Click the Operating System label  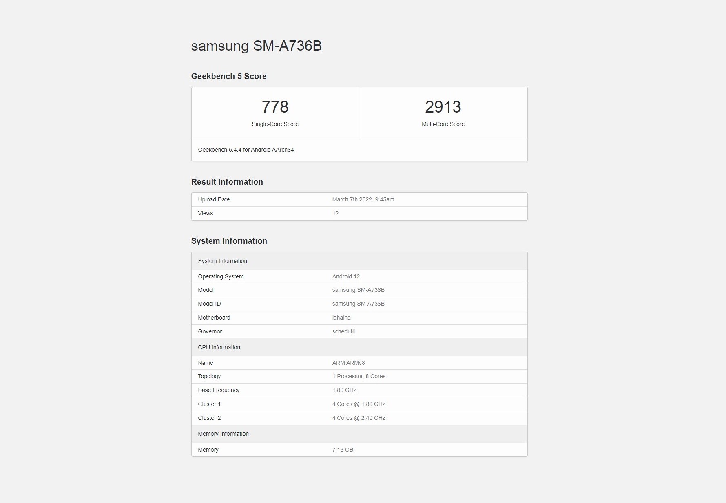point(221,276)
